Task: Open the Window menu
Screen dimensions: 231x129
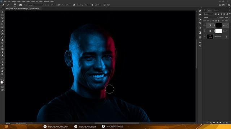Action: click(x=46, y=1)
